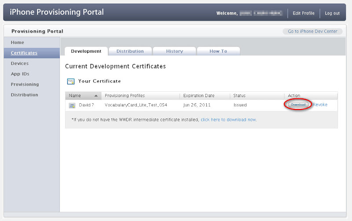Select the Development tab
The height and width of the screenshot is (221, 352).
coord(86,51)
